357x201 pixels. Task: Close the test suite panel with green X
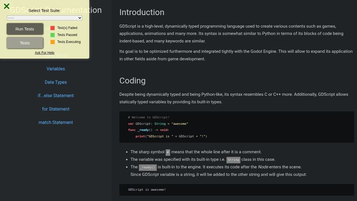tap(7, 6)
